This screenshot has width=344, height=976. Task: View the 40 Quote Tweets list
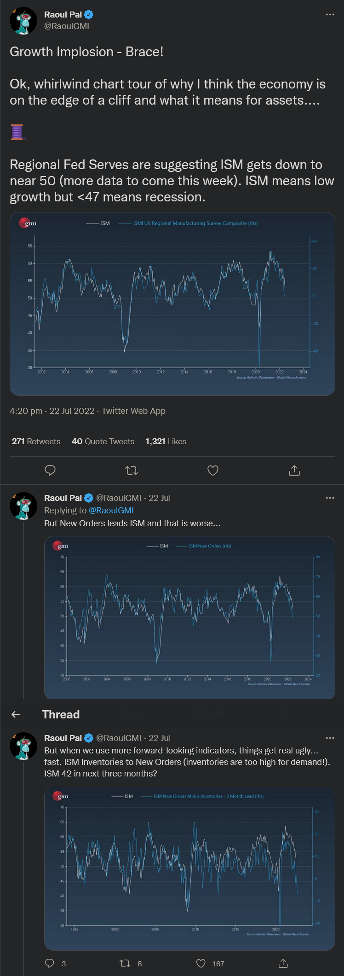pyautogui.click(x=103, y=441)
